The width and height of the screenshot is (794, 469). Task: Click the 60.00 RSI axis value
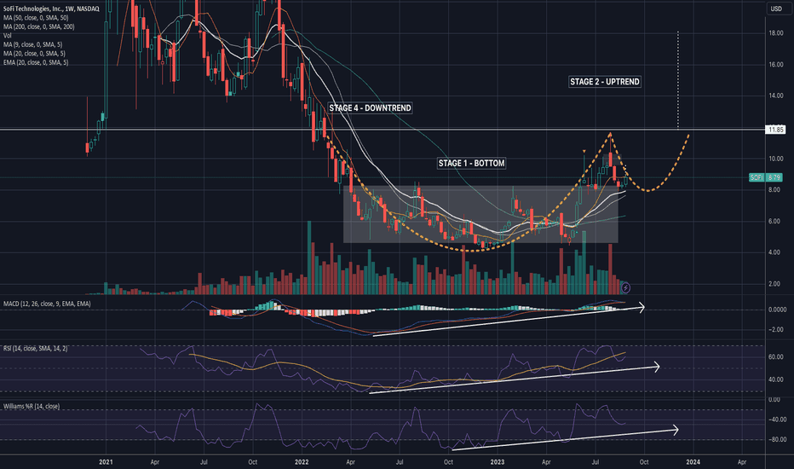pos(776,357)
